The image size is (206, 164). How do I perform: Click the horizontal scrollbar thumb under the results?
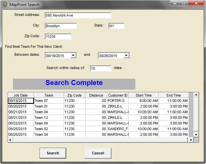pos(100,140)
